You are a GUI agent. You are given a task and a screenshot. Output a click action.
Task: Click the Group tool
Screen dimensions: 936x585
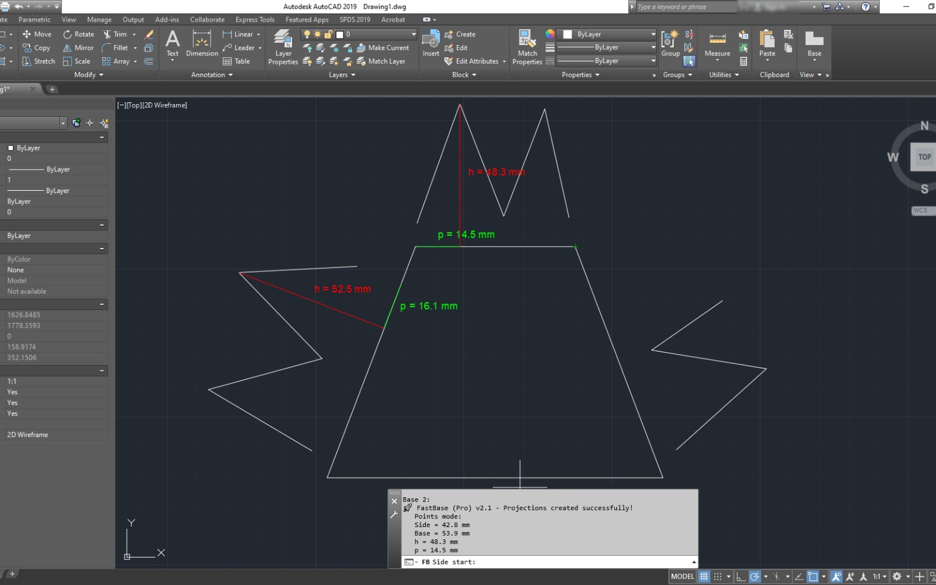(670, 44)
